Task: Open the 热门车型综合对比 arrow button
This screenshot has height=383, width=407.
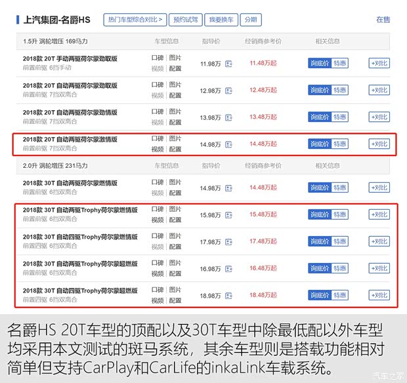Action: pyautogui.click(x=136, y=20)
